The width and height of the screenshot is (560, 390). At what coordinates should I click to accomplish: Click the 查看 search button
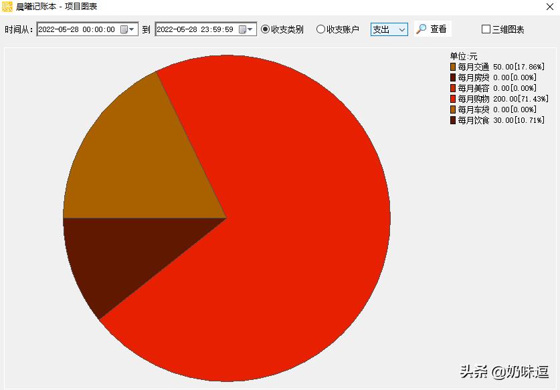point(432,29)
